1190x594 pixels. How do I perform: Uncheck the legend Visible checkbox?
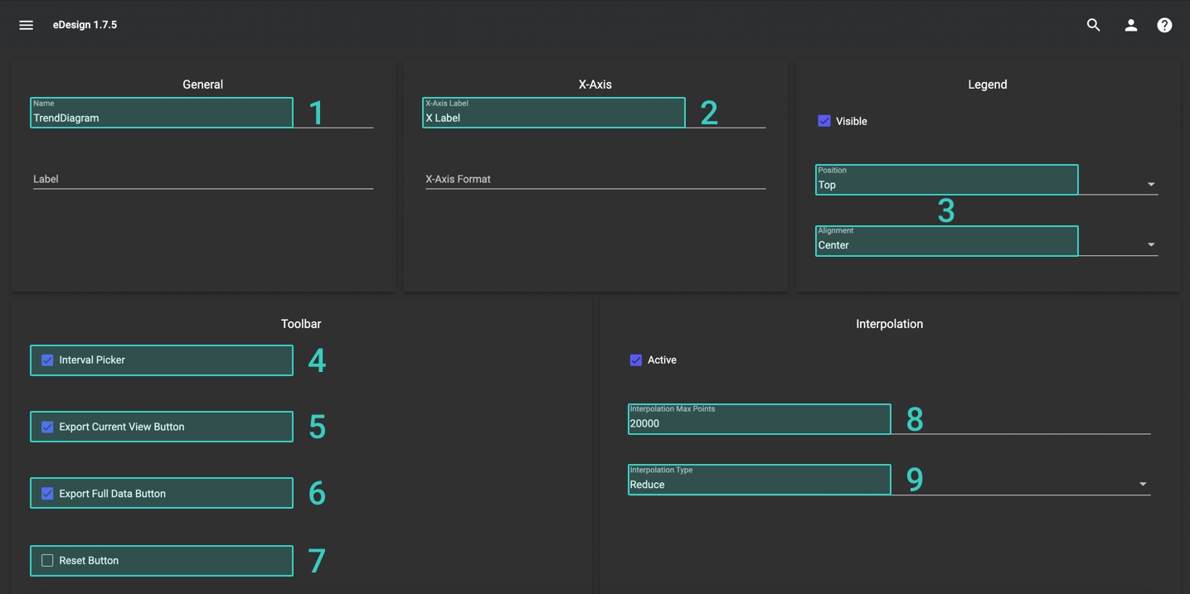(x=824, y=121)
